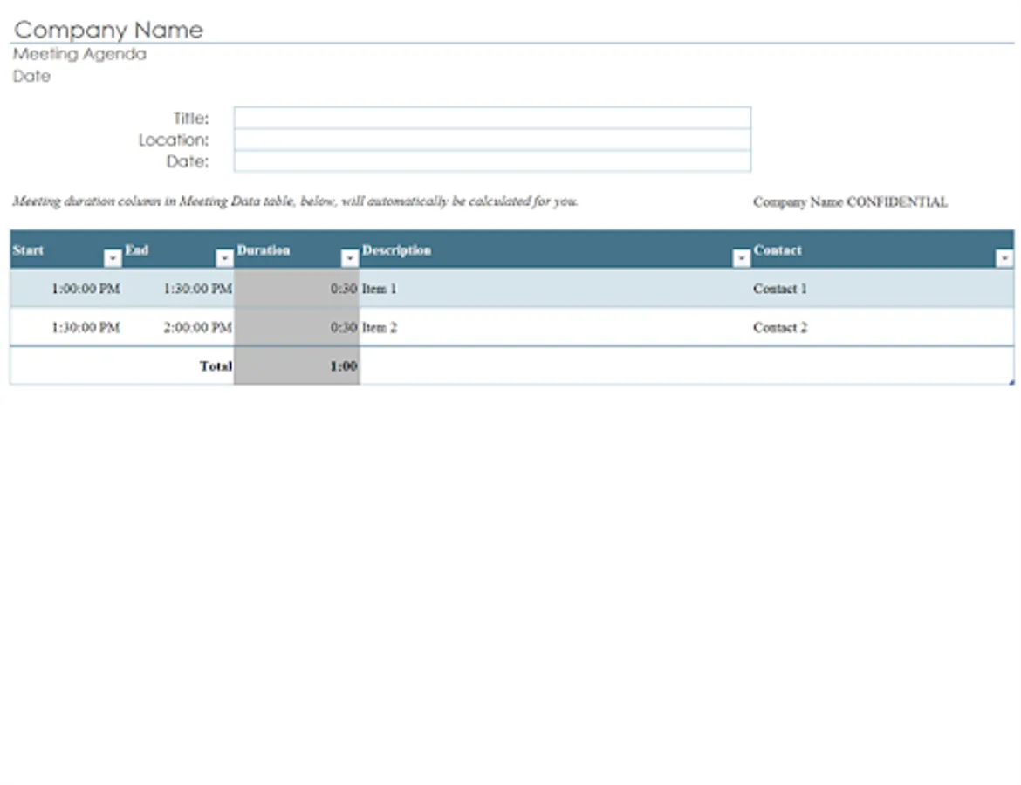This screenshot has height=785, width=1021.
Task: Select the Date line under Meeting Agenda
Action: [x=31, y=76]
